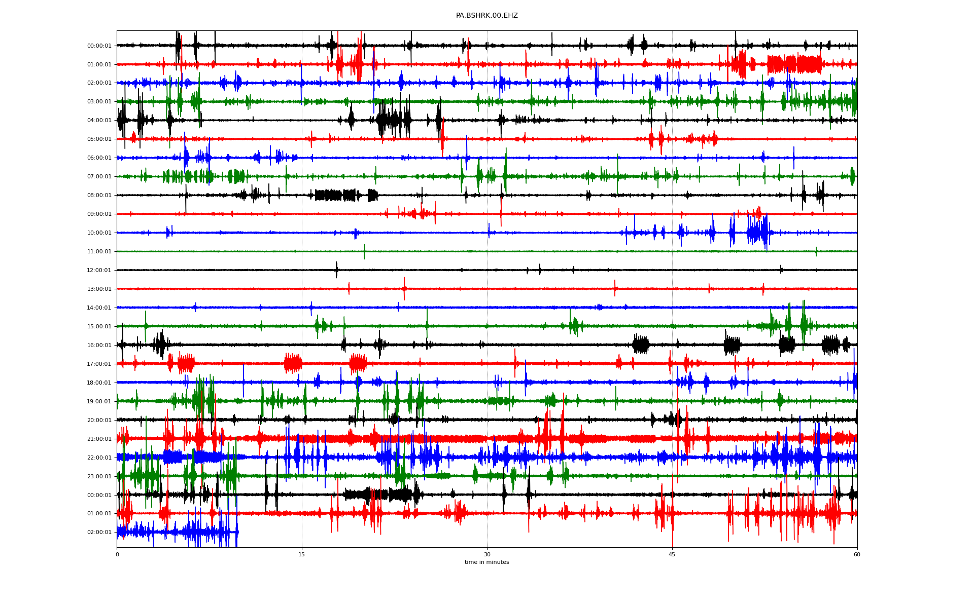Click the 15 tick on the x-axis

pos(302,554)
